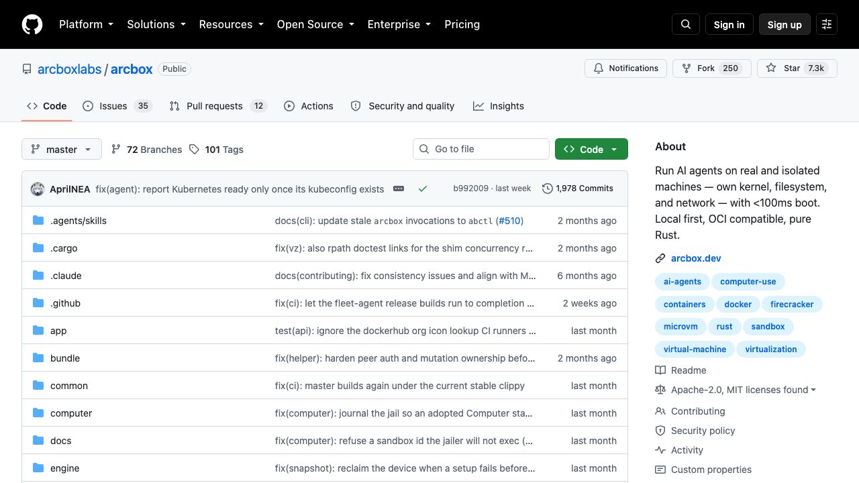Click the ai-agents topic tag
Screen dimensions: 859x483
[682, 282]
